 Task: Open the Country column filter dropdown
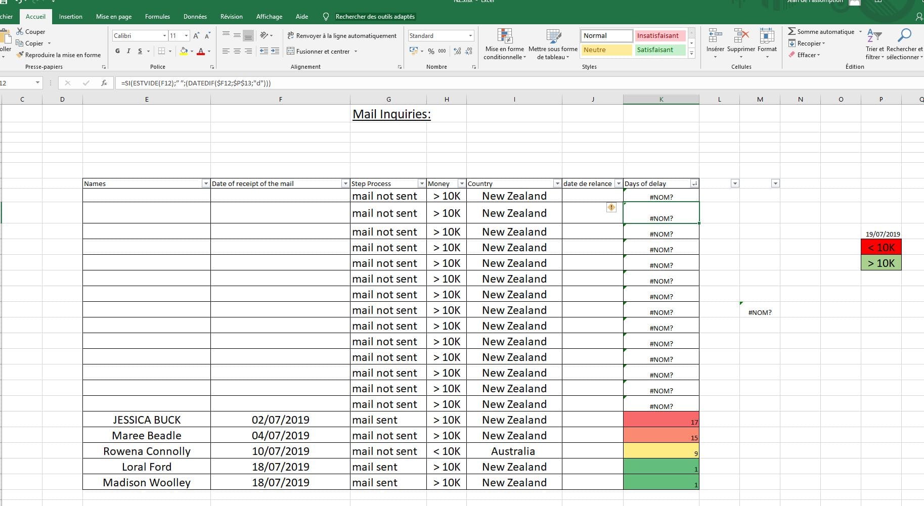[x=557, y=183]
